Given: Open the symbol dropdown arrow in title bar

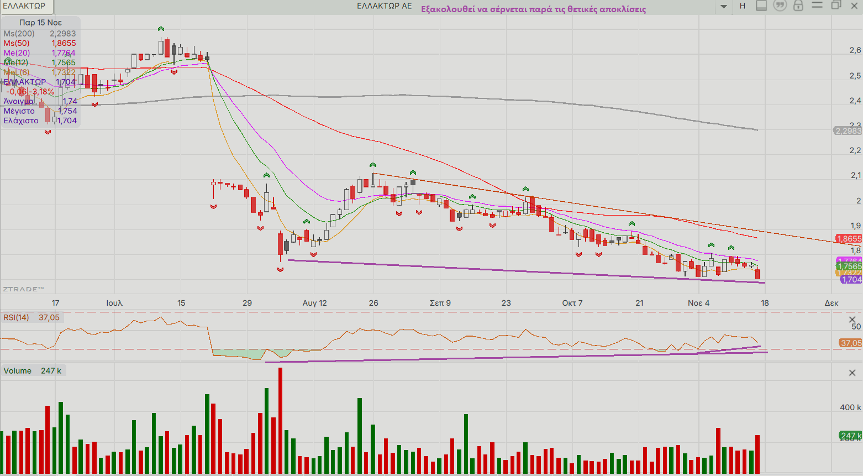Looking at the screenshot, I should (724, 7).
